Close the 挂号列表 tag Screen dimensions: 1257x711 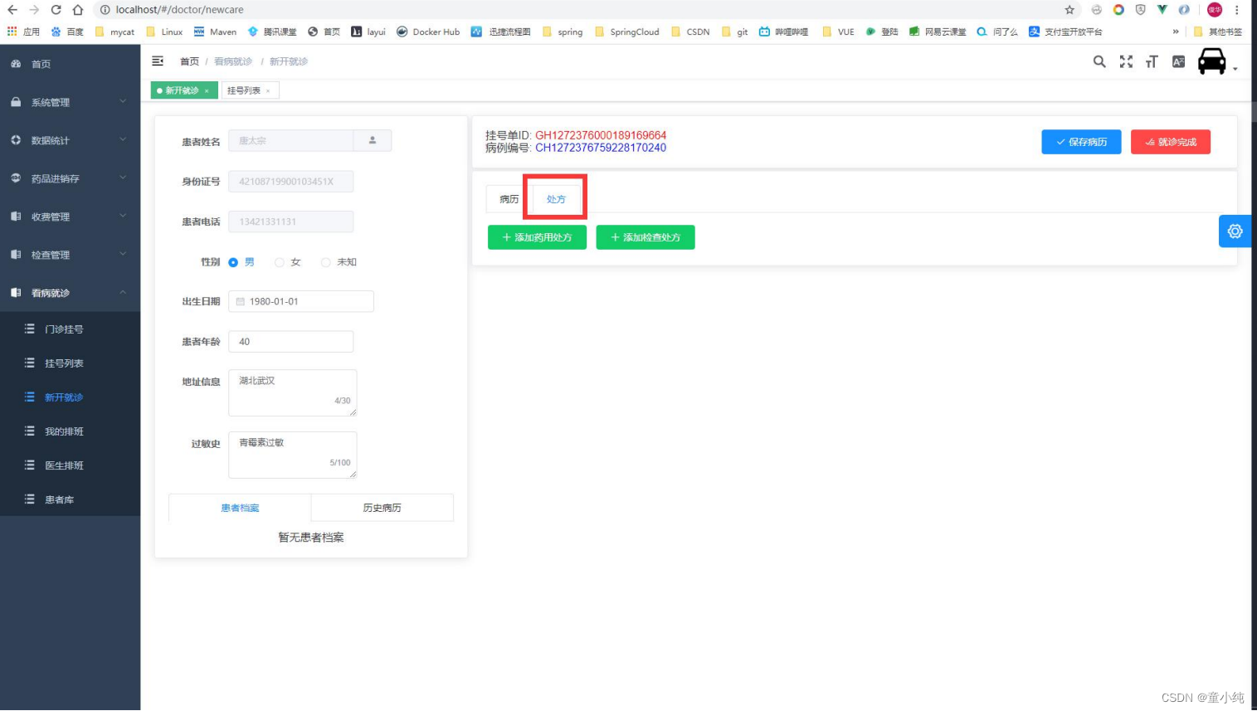pyautogui.click(x=268, y=91)
